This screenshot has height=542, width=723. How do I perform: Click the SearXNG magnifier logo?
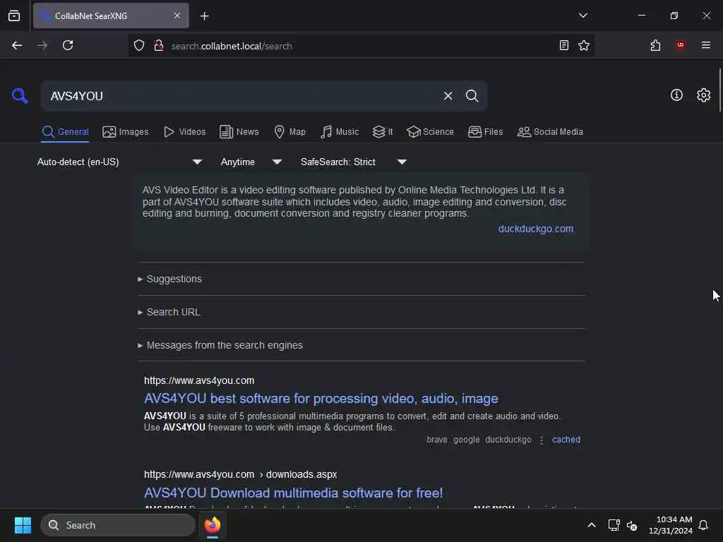[x=20, y=96]
